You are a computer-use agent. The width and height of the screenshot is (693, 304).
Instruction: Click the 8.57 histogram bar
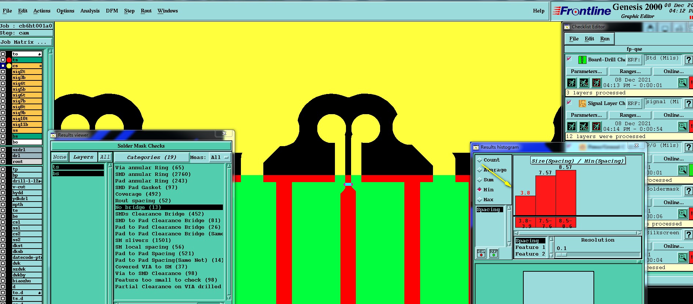pyautogui.click(x=566, y=193)
